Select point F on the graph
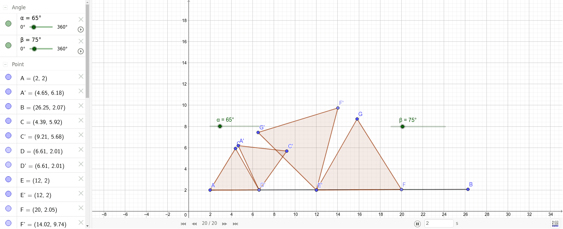563x229 pixels. tap(401, 189)
